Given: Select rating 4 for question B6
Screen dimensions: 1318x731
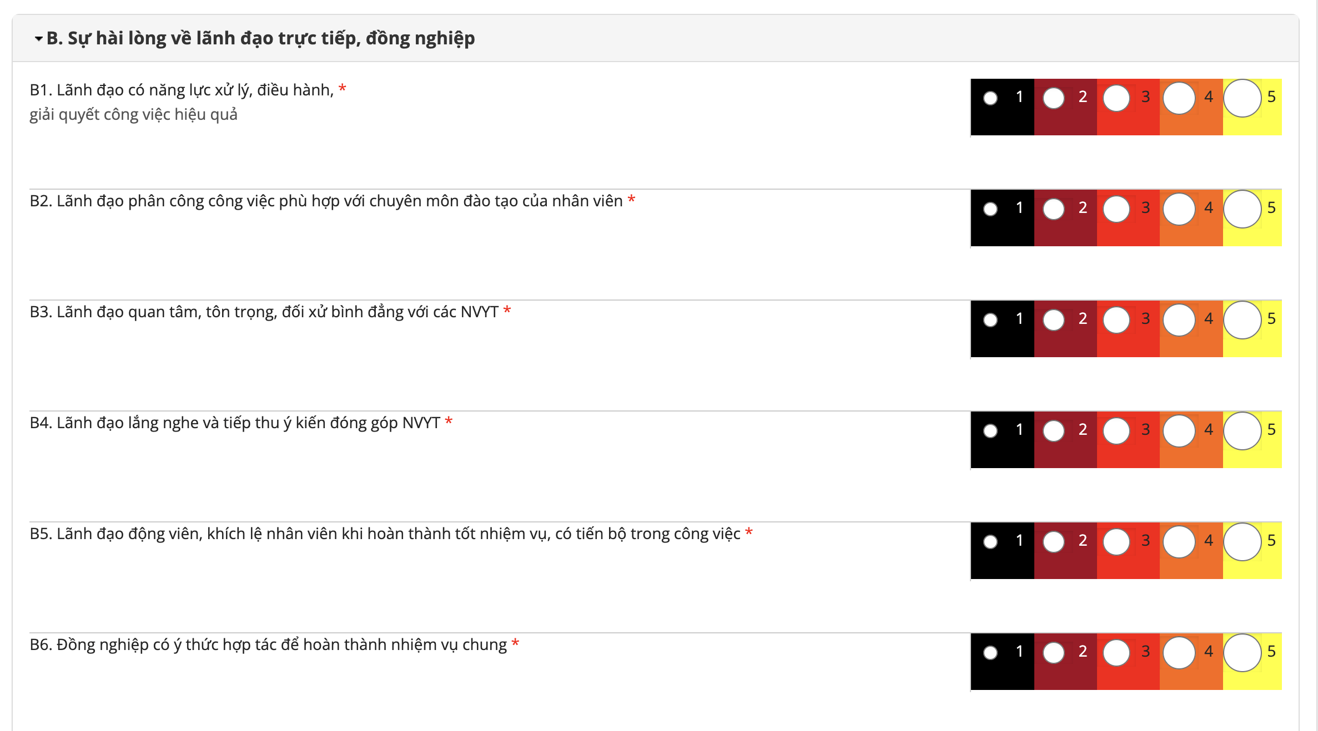Looking at the screenshot, I should pyautogui.click(x=1179, y=653).
